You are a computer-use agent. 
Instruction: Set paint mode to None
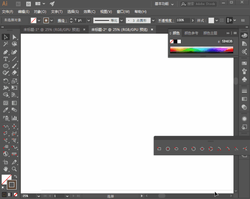[x=16, y=195]
